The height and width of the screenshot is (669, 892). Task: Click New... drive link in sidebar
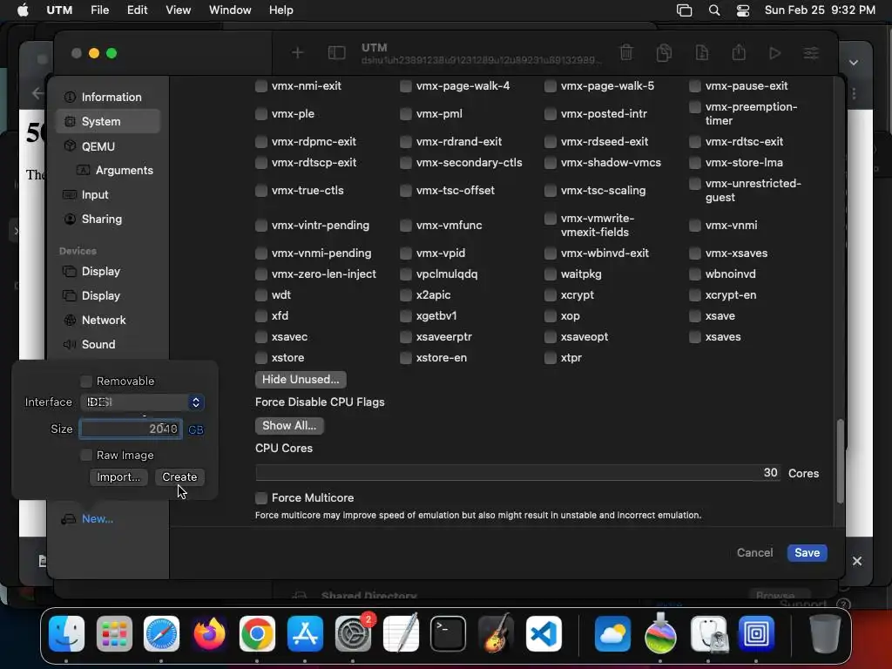98,519
